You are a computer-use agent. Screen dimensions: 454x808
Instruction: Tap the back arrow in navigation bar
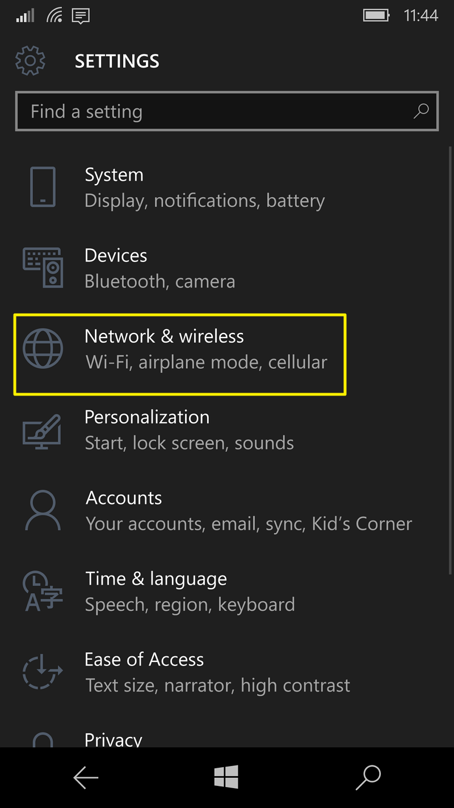[86, 777]
